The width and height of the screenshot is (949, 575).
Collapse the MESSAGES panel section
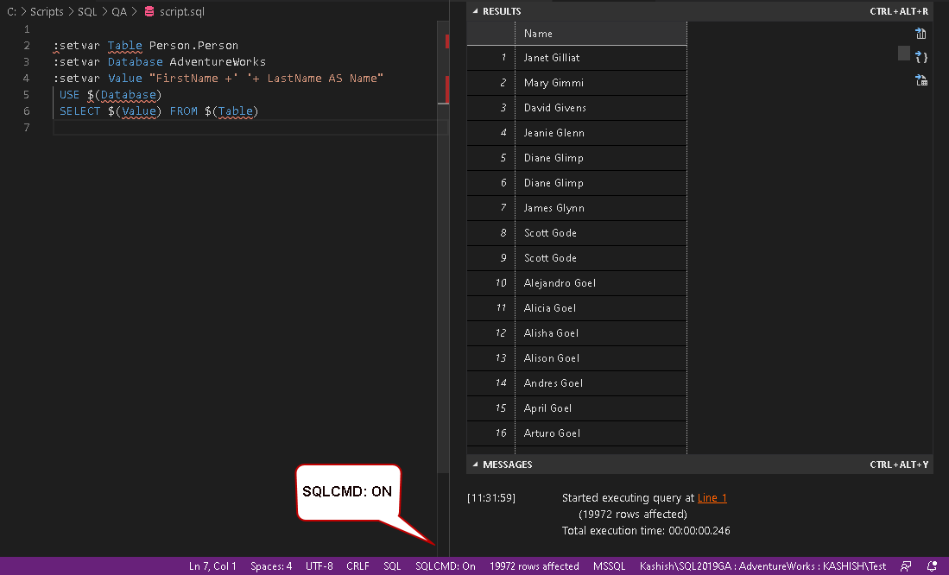475,464
